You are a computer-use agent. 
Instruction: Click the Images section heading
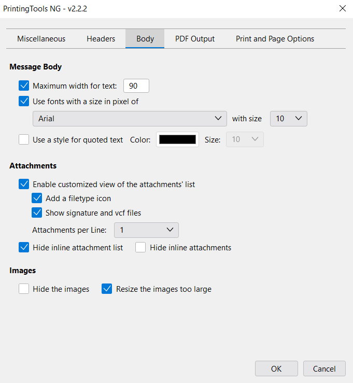(x=23, y=271)
